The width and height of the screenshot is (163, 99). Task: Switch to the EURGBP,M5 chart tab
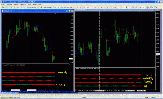click(42, 95)
